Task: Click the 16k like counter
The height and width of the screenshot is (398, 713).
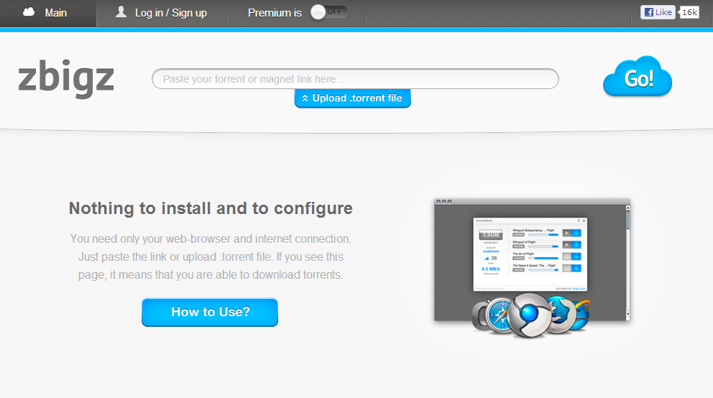Action: (689, 12)
